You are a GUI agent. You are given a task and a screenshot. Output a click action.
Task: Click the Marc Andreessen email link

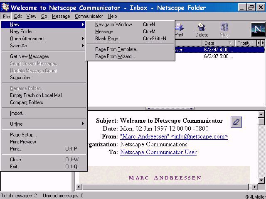tap(174, 136)
